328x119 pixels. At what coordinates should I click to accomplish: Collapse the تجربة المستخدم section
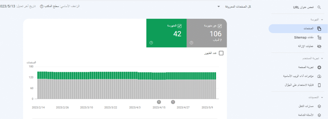pos(322,59)
